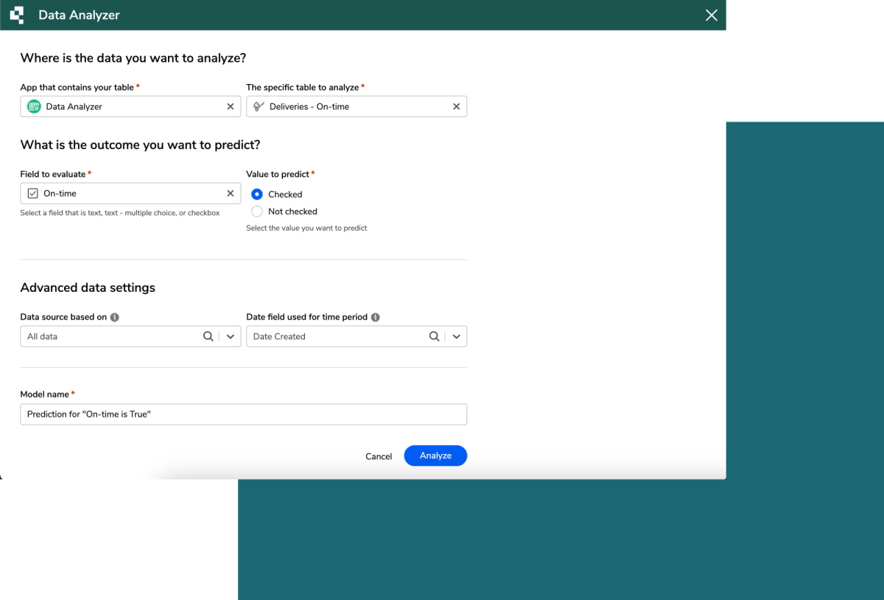Image resolution: width=884 pixels, height=600 pixels.
Task: Clear the Data Analyzer app selection
Action: click(231, 106)
